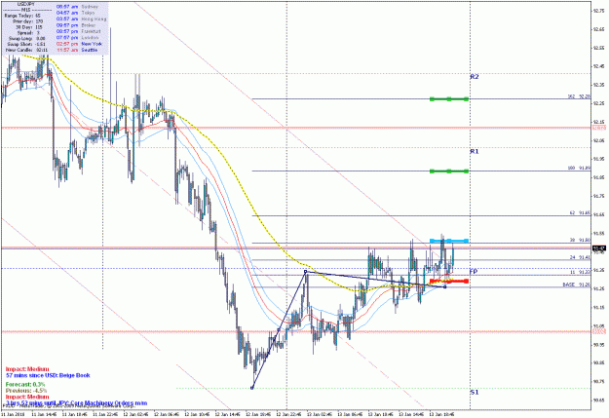Image resolution: width=609 pixels, height=418 pixels.
Task: Select the Fibonacci 62 level label at 91.65
Action: coord(580,212)
